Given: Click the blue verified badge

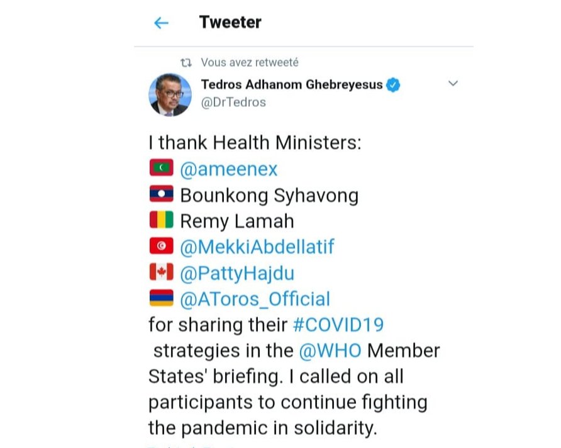Looking at the screenshot, I should [393, 85].
